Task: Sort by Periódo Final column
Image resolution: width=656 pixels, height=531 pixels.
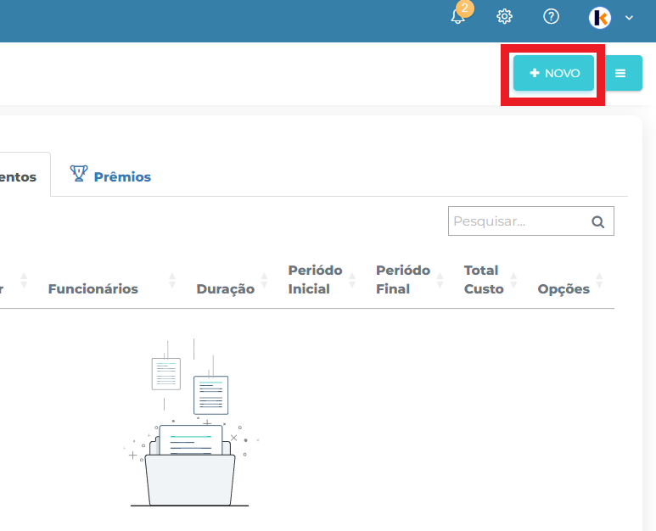Action: [x=403, y=279]
